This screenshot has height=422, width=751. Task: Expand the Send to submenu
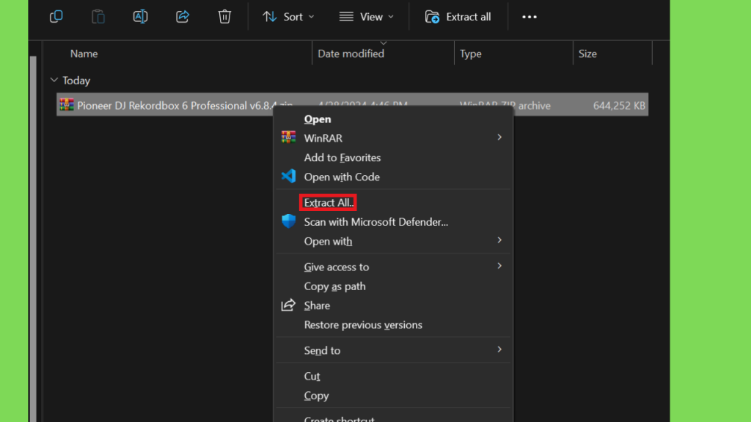tap(393, 351)
